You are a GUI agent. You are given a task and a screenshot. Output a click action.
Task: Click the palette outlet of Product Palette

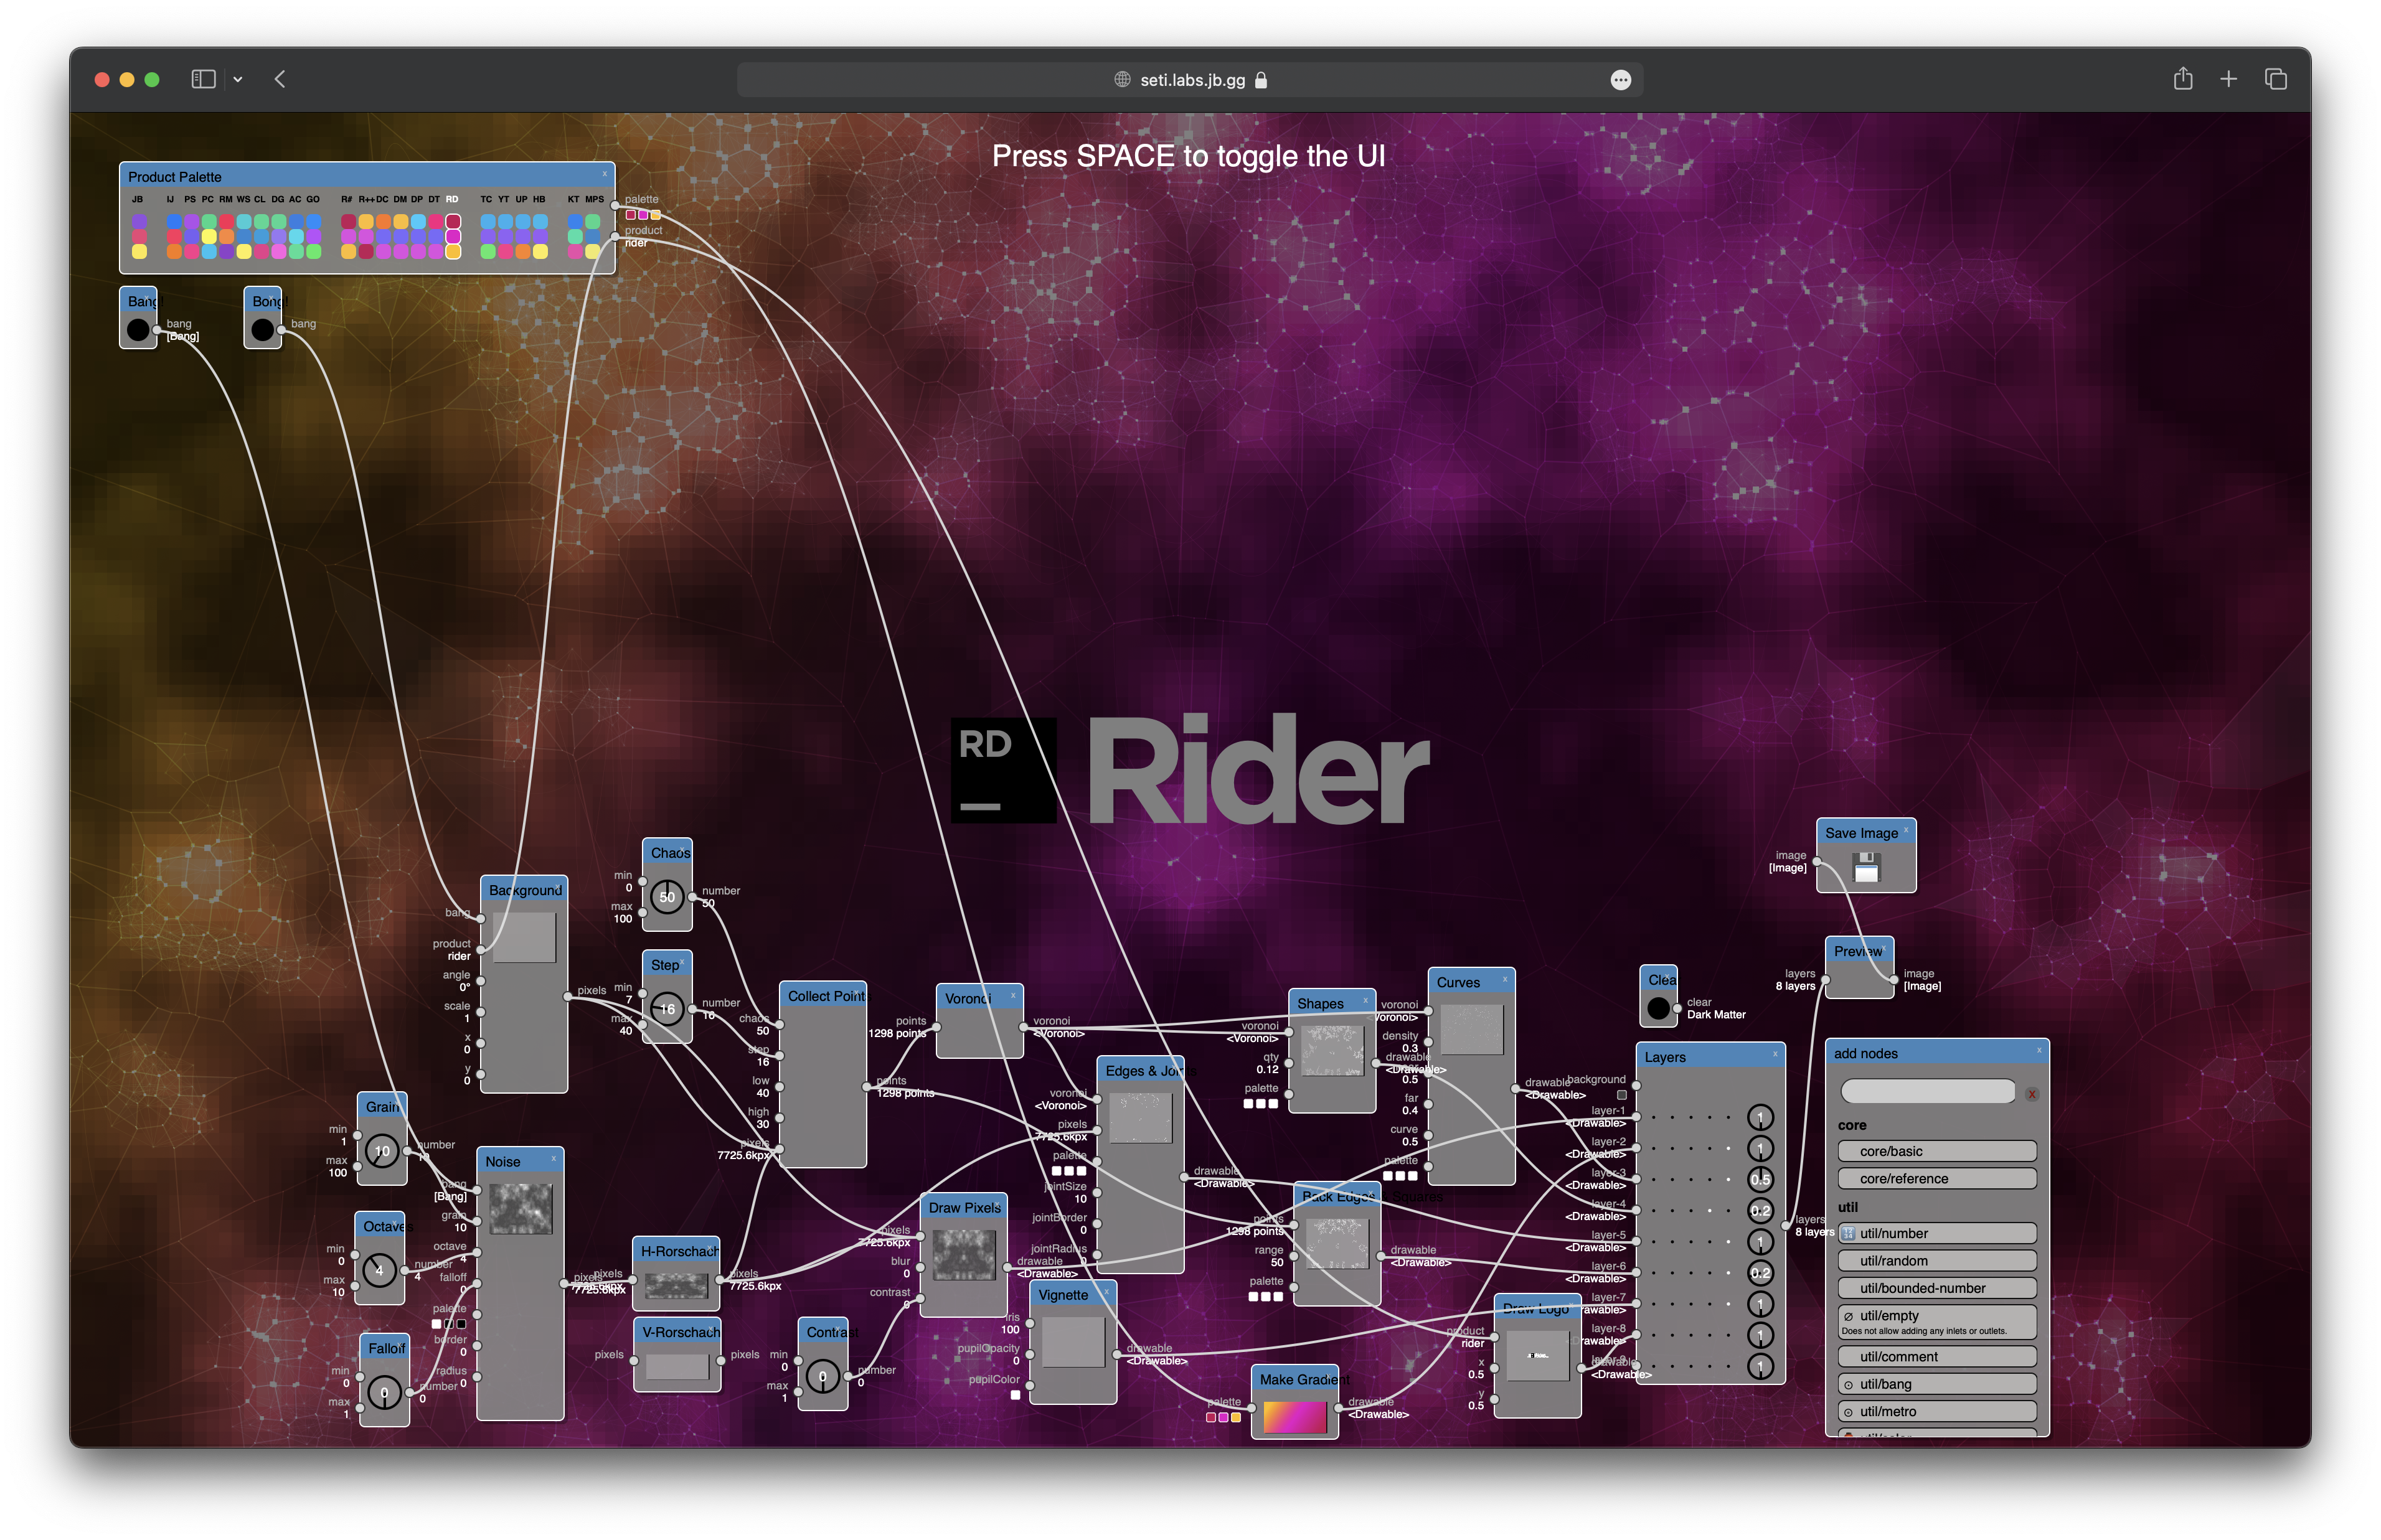[x=615, y=206]
